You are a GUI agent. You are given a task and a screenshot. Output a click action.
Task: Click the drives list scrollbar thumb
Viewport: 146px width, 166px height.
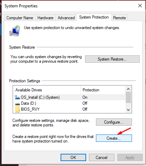pyautogui.click(x=128, y=97)
